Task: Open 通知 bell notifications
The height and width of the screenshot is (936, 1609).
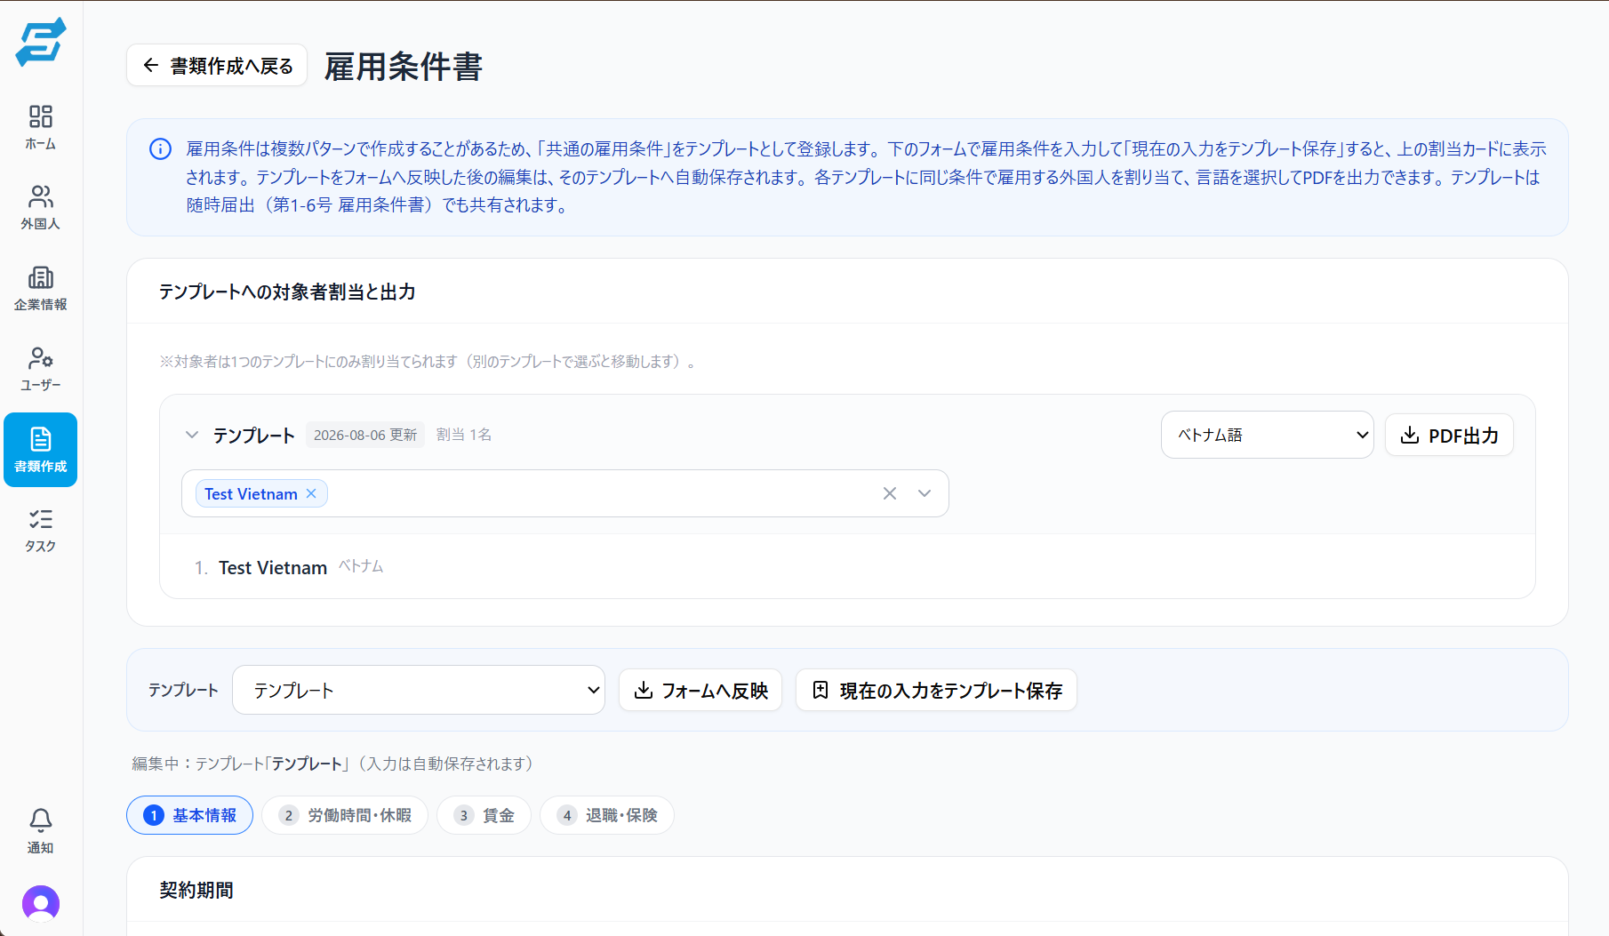Action: tap(41, 831)
